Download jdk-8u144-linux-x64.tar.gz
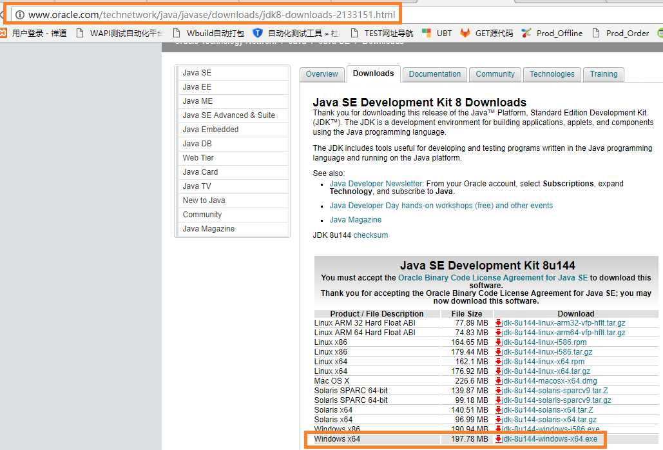The width and height of the screenshot is (663, 450). [x=546, y=371]
